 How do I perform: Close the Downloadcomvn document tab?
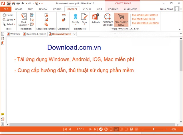[74, 34]
